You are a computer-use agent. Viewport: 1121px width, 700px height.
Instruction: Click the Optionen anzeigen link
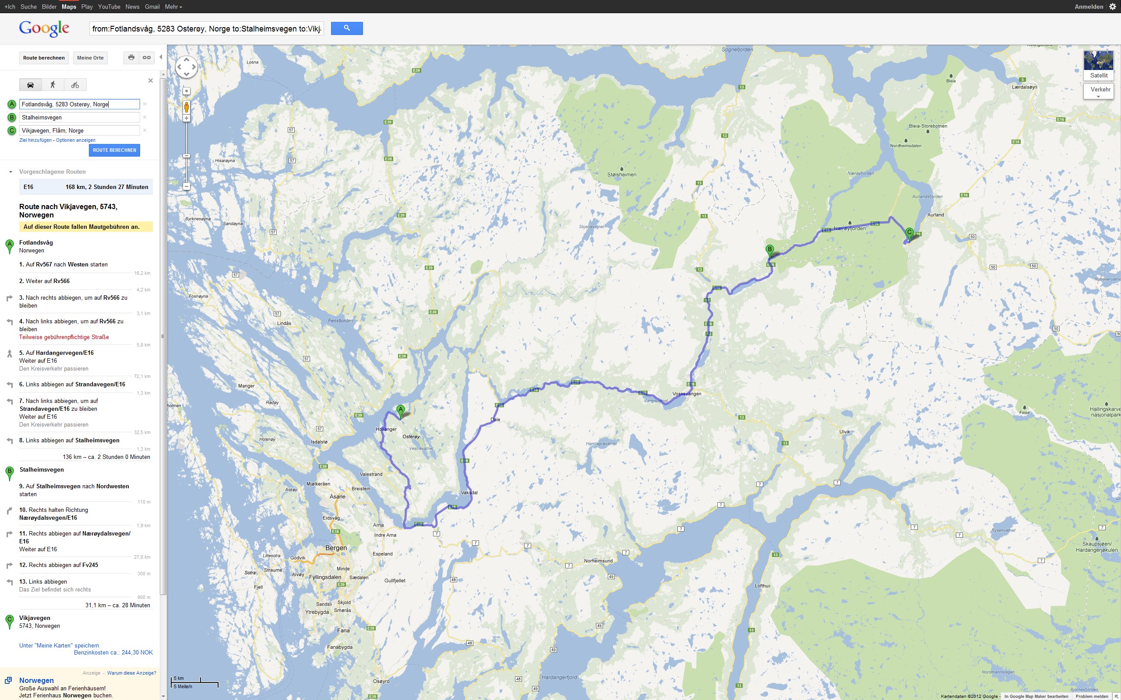pos(75,140)
